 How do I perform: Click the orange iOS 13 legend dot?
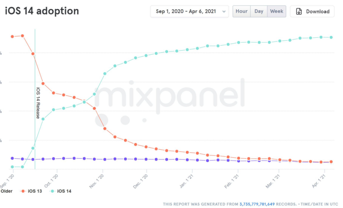coord(23,191)
